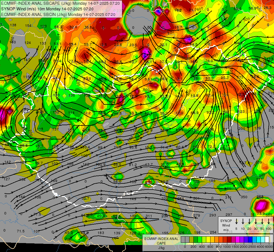Screen dimensions: 274x252
Task: Click the map value '68.9'
Action: [195, 113]
